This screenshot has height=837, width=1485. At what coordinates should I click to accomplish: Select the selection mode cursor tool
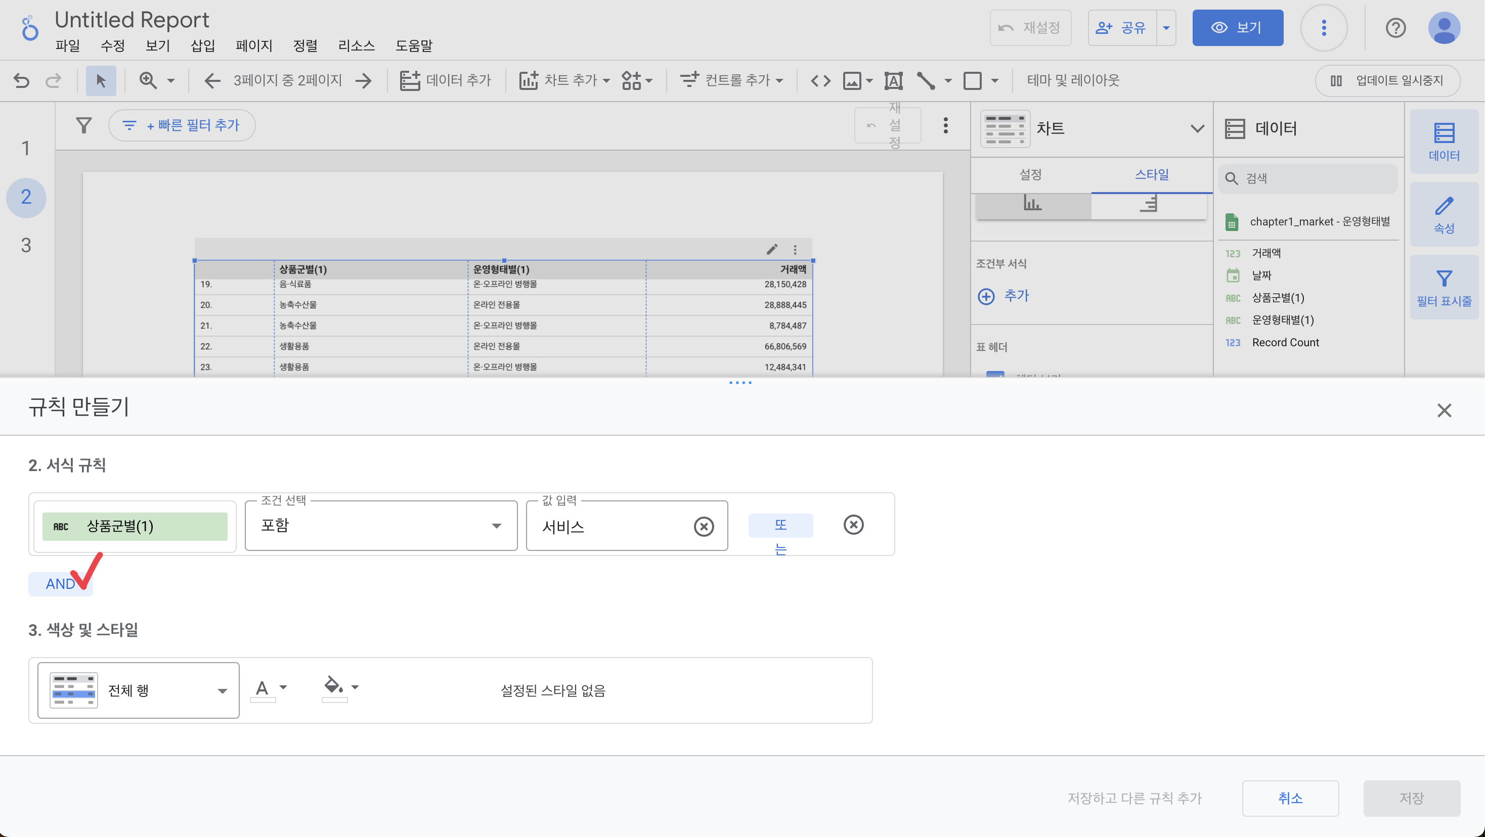point(101,80)
